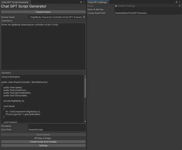The height and width of the screenshot is (150, 182).
Task: Focus the Open Ai Api Key field
Action: [148, 10]
